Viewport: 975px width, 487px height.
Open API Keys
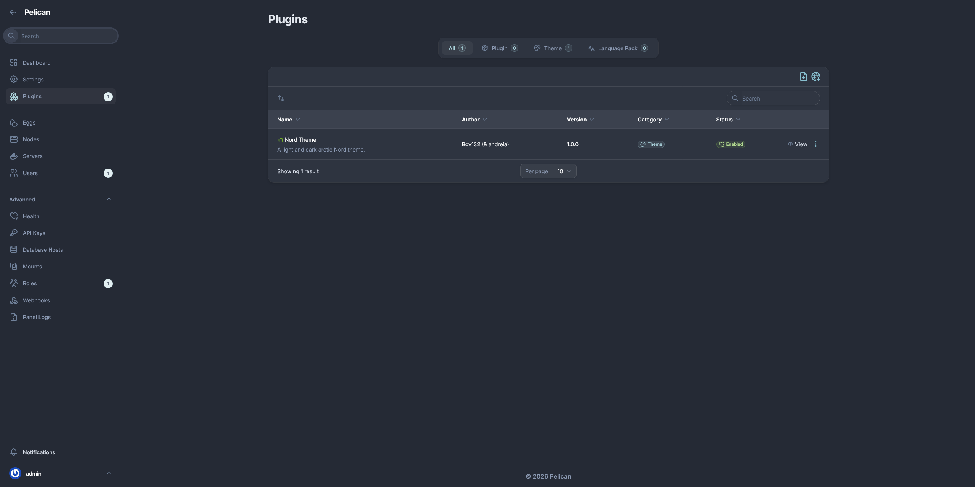pos(61,233)
